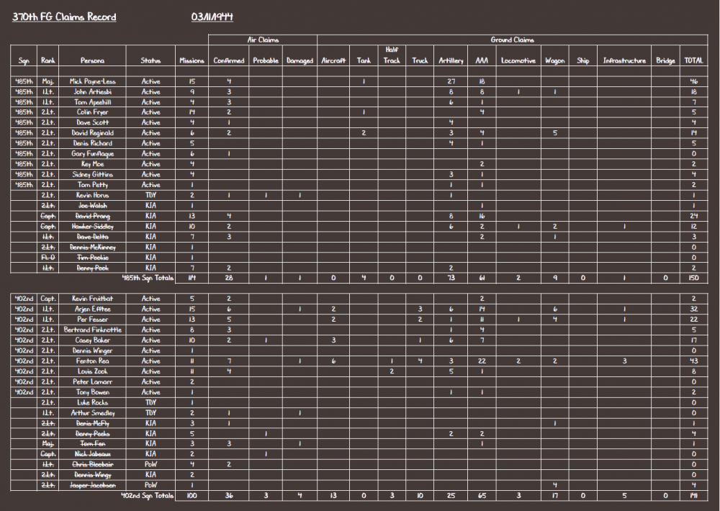Image resolution: width=720 pixels, height=511 pixels.
Task: Select the Hawker Siddley struck-through name
Action: pos(92,226)
